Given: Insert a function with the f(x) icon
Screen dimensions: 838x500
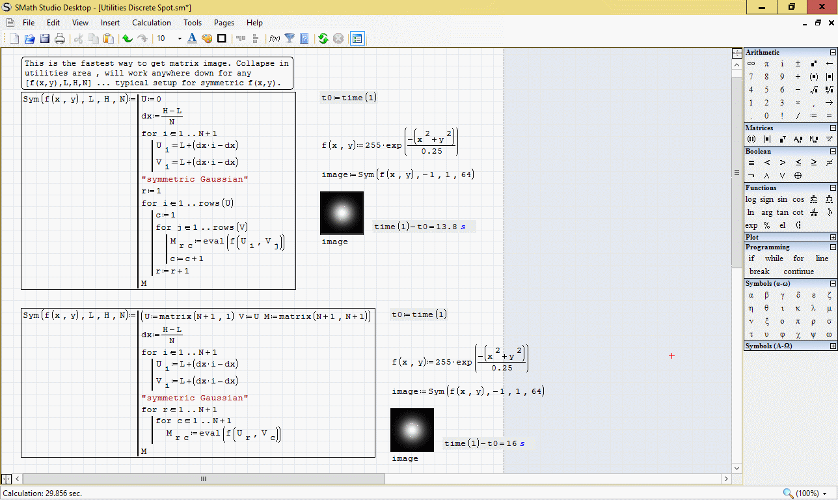Looking at the screenshot, I should click(275, 39).
